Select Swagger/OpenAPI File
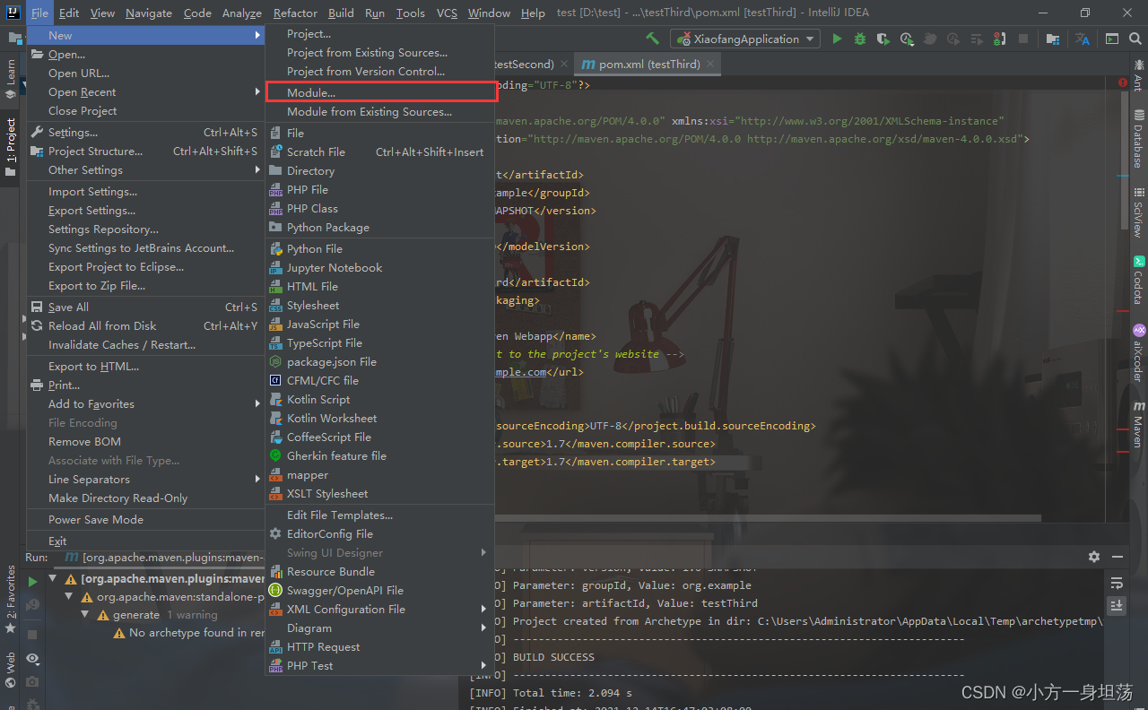The height and width of the screenshot is (710, 1148). coord(379,591)
